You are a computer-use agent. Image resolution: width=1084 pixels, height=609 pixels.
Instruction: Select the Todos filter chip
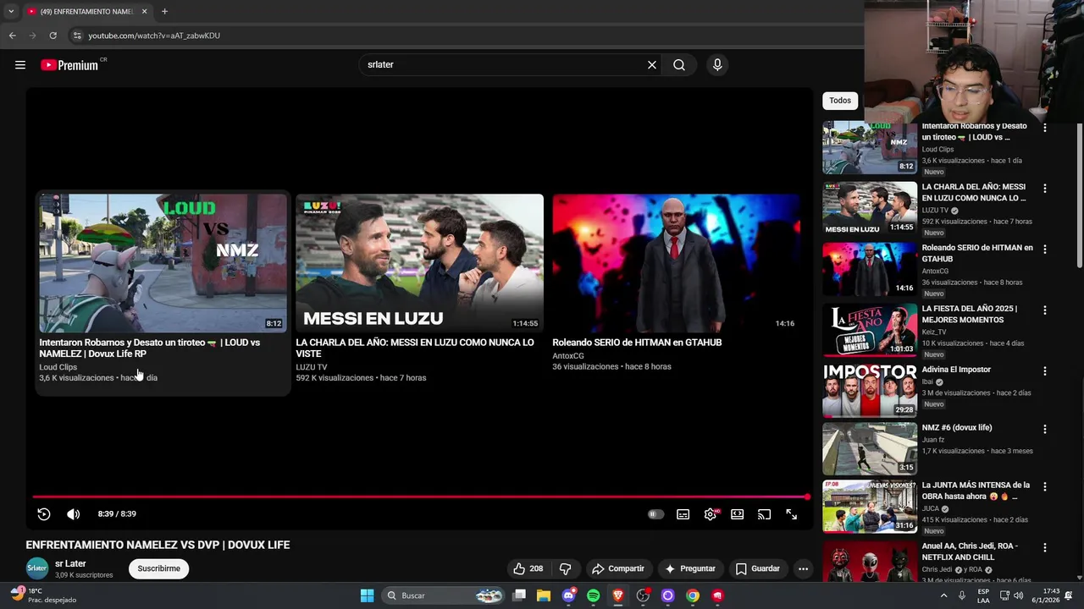tap(840, 101)
